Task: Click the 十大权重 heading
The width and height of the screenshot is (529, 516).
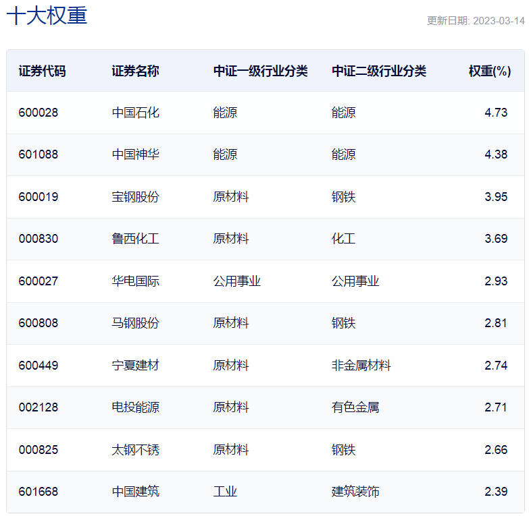Action: [x=47, y=16]
